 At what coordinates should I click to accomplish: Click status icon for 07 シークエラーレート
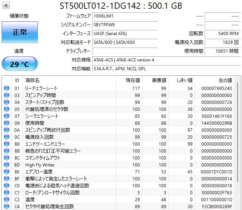click(x=7, y=116)
